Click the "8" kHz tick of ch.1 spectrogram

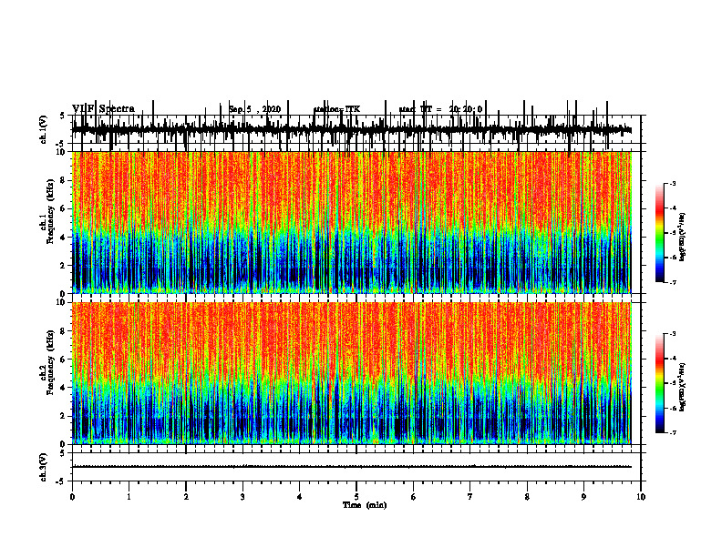[64, 180]
